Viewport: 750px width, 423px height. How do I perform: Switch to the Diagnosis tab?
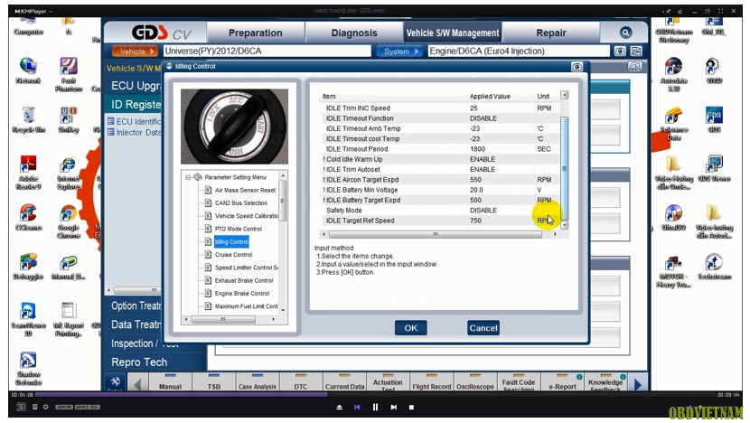[354, 33]
